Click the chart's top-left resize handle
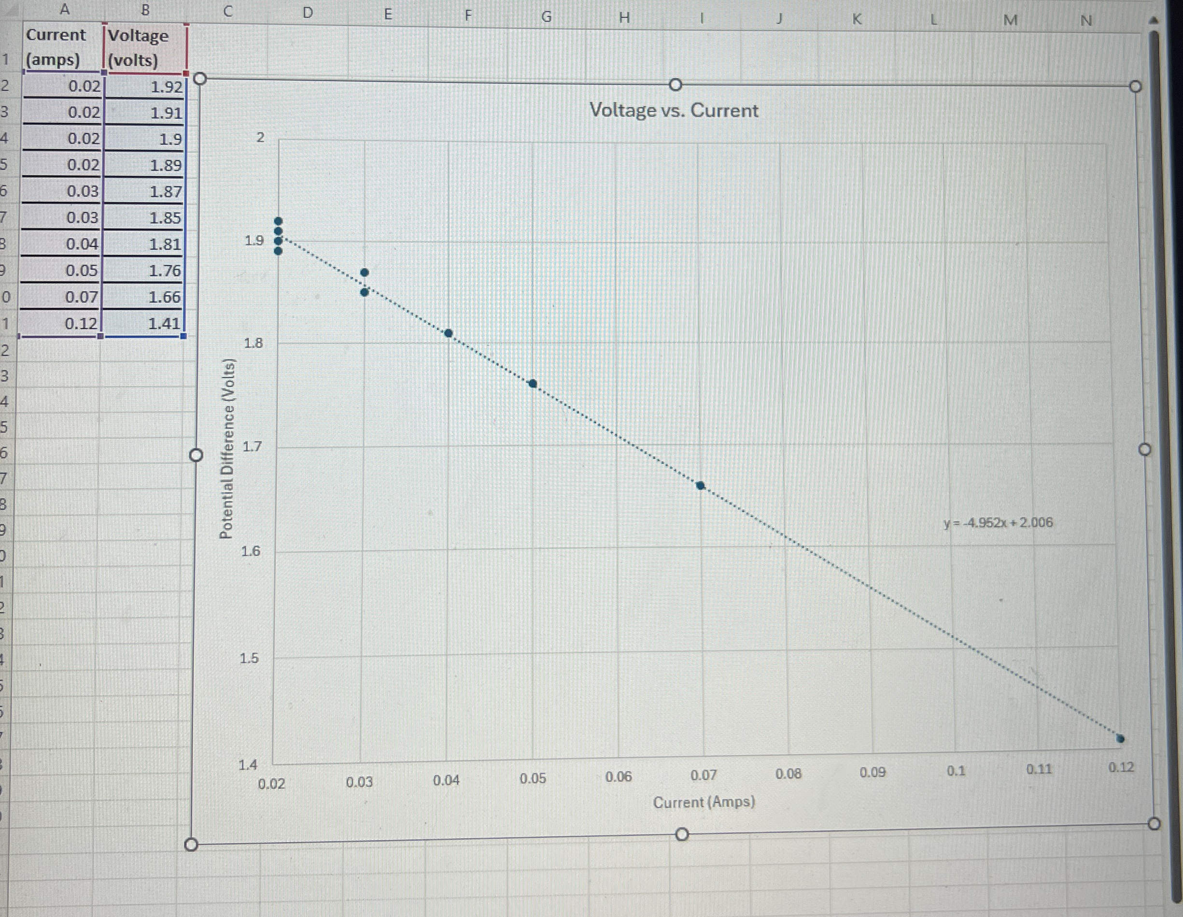 coord(200,79)
